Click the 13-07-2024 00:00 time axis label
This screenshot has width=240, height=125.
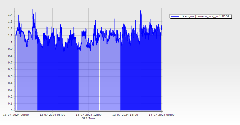[16, 115]
